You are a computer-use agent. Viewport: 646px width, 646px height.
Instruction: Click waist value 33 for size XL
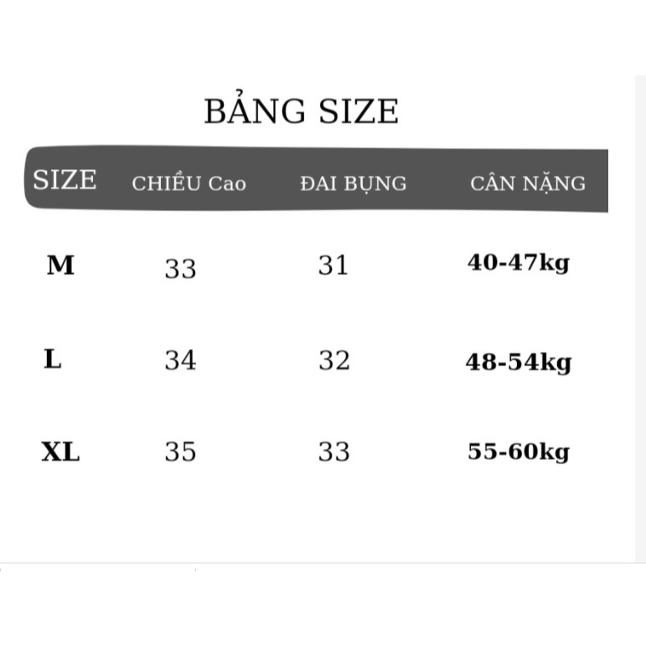tap(333, 452)
